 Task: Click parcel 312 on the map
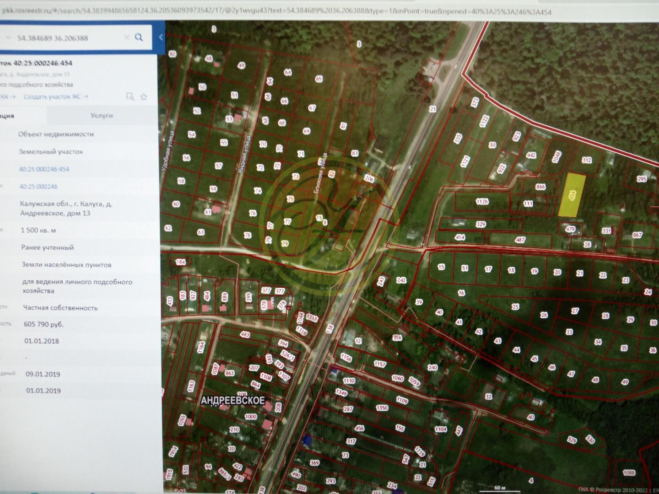click(586, 160)
